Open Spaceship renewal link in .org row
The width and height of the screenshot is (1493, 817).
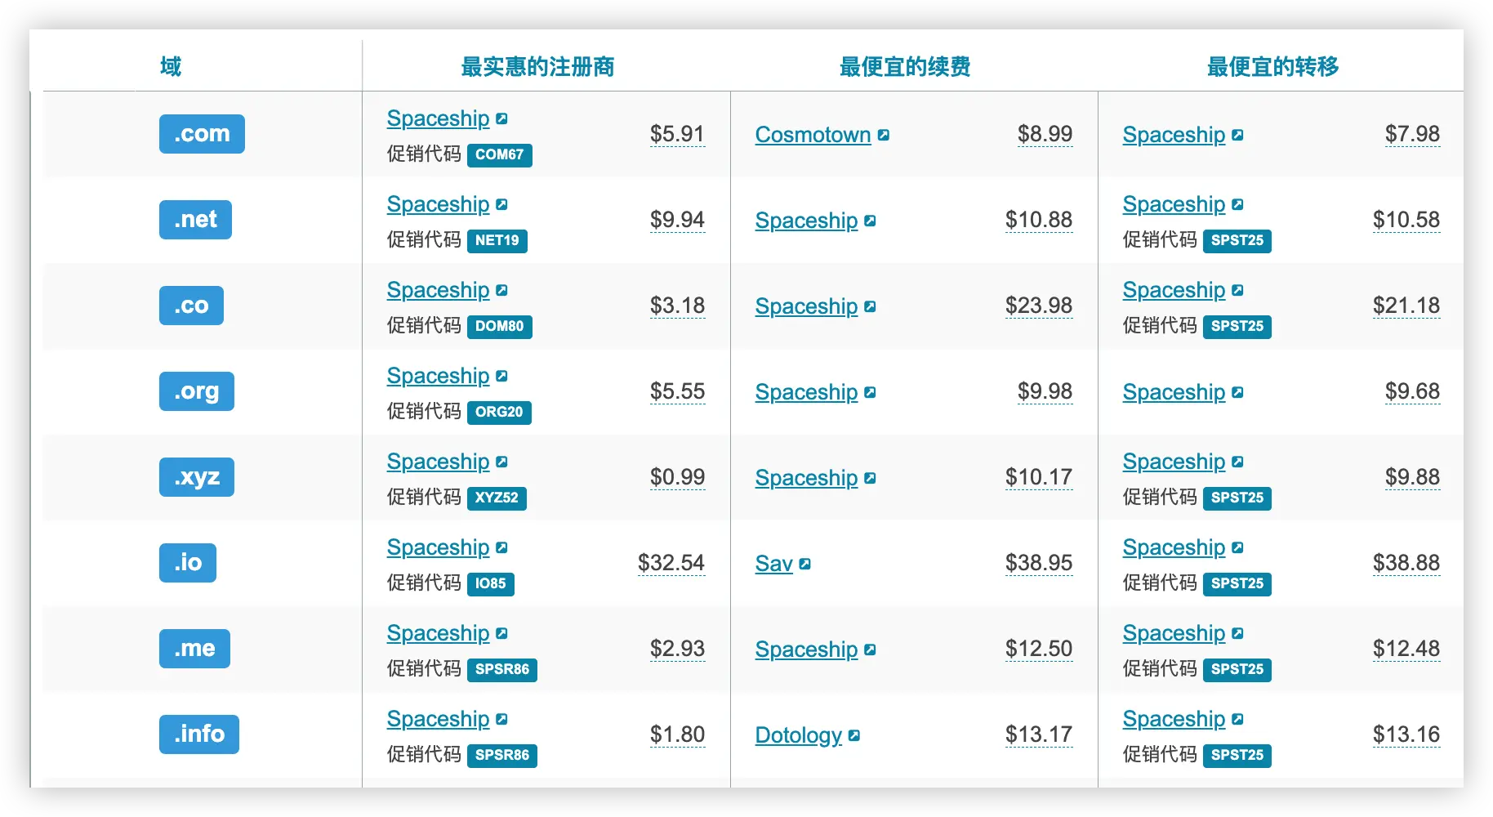click(x=806, y=392)
